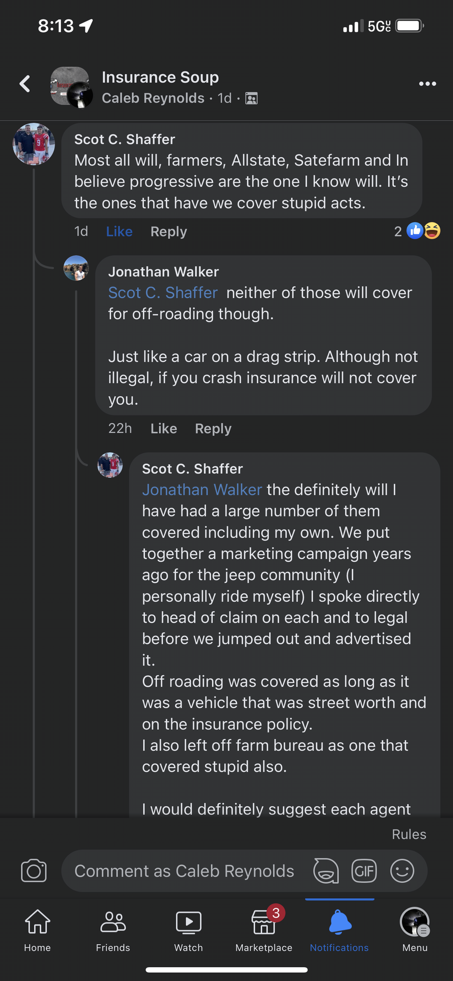Go to the Home tab
The height and width of the screenshot is (981, 453).
click(38, 929)
